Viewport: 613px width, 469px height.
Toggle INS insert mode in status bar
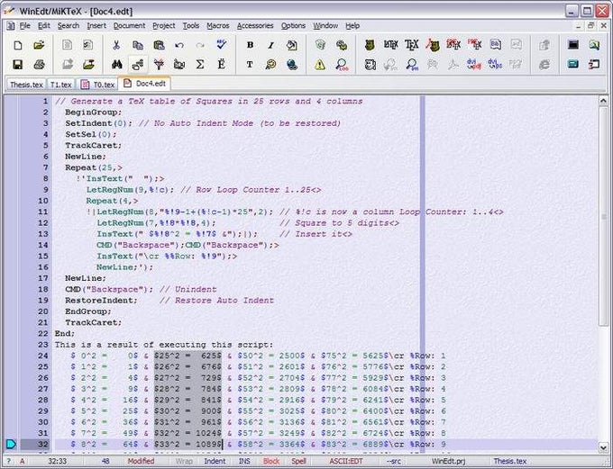point(245,461)
